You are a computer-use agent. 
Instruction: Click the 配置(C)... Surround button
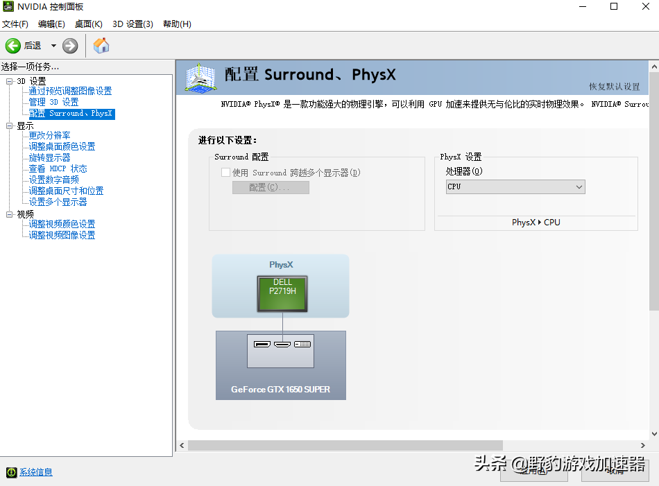271,187
